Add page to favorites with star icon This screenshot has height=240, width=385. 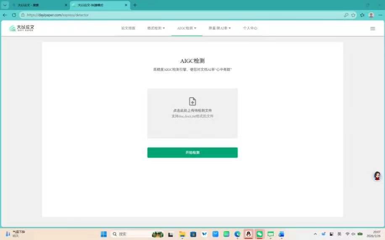point(353,15)
